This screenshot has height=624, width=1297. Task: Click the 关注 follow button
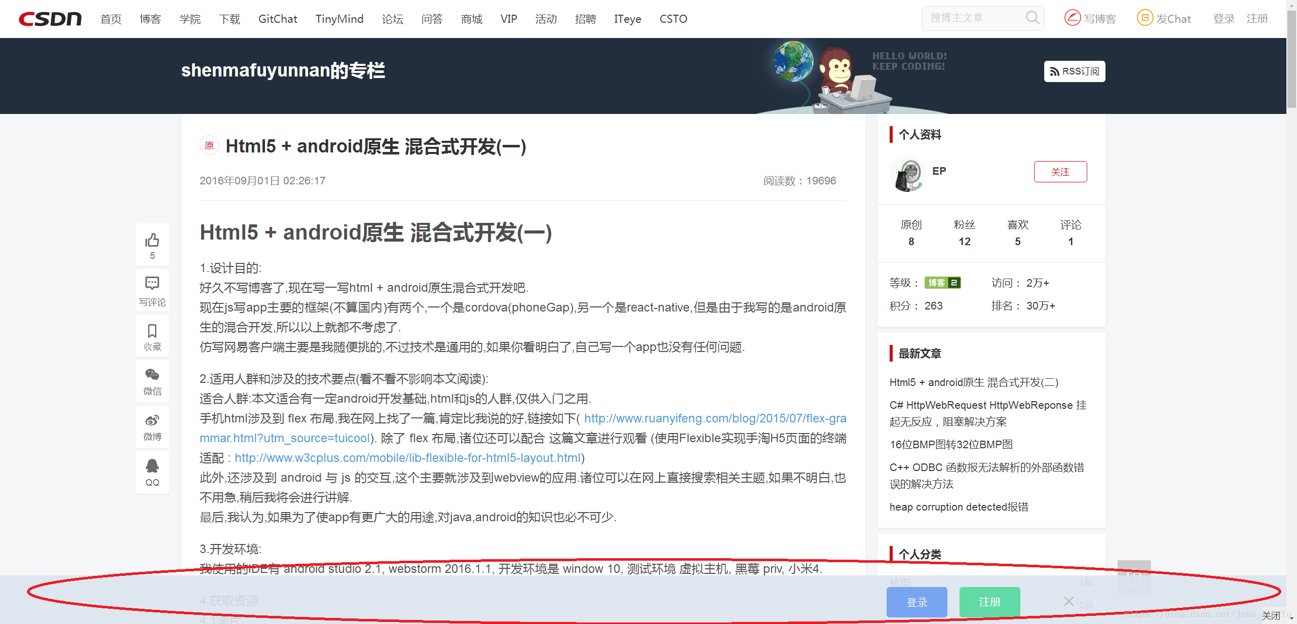click(x=1060, y=172)
